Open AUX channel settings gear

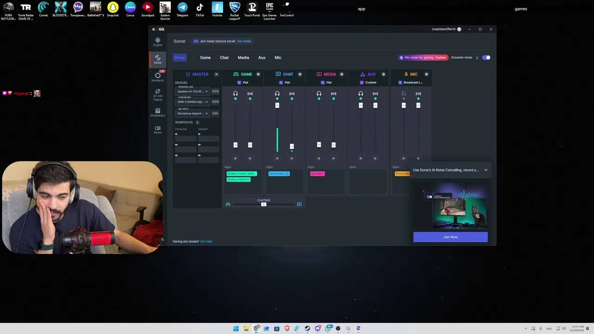pos(383,74)
